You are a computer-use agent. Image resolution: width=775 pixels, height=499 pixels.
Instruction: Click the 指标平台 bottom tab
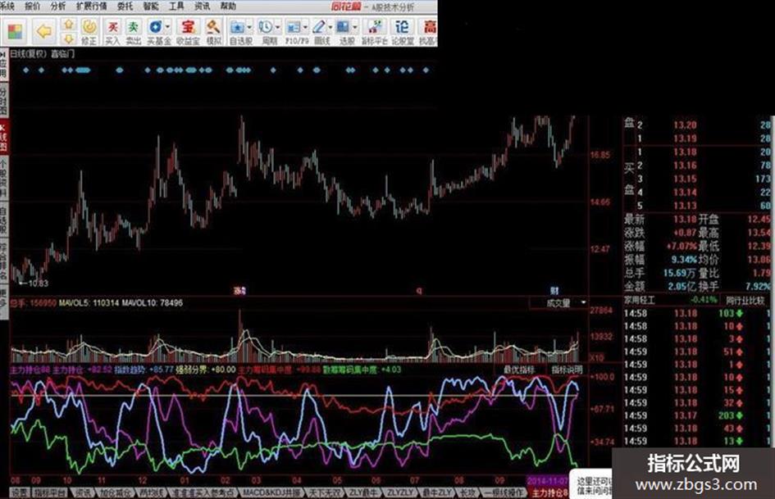click(x=50, y=492)
